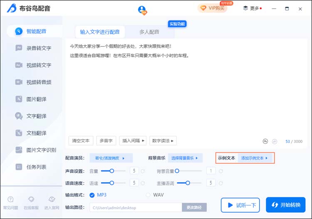The width and height of the screenshot is (312, 219).
Task: Click the 试听一下 preview button
Action: (x=240, y=205)
